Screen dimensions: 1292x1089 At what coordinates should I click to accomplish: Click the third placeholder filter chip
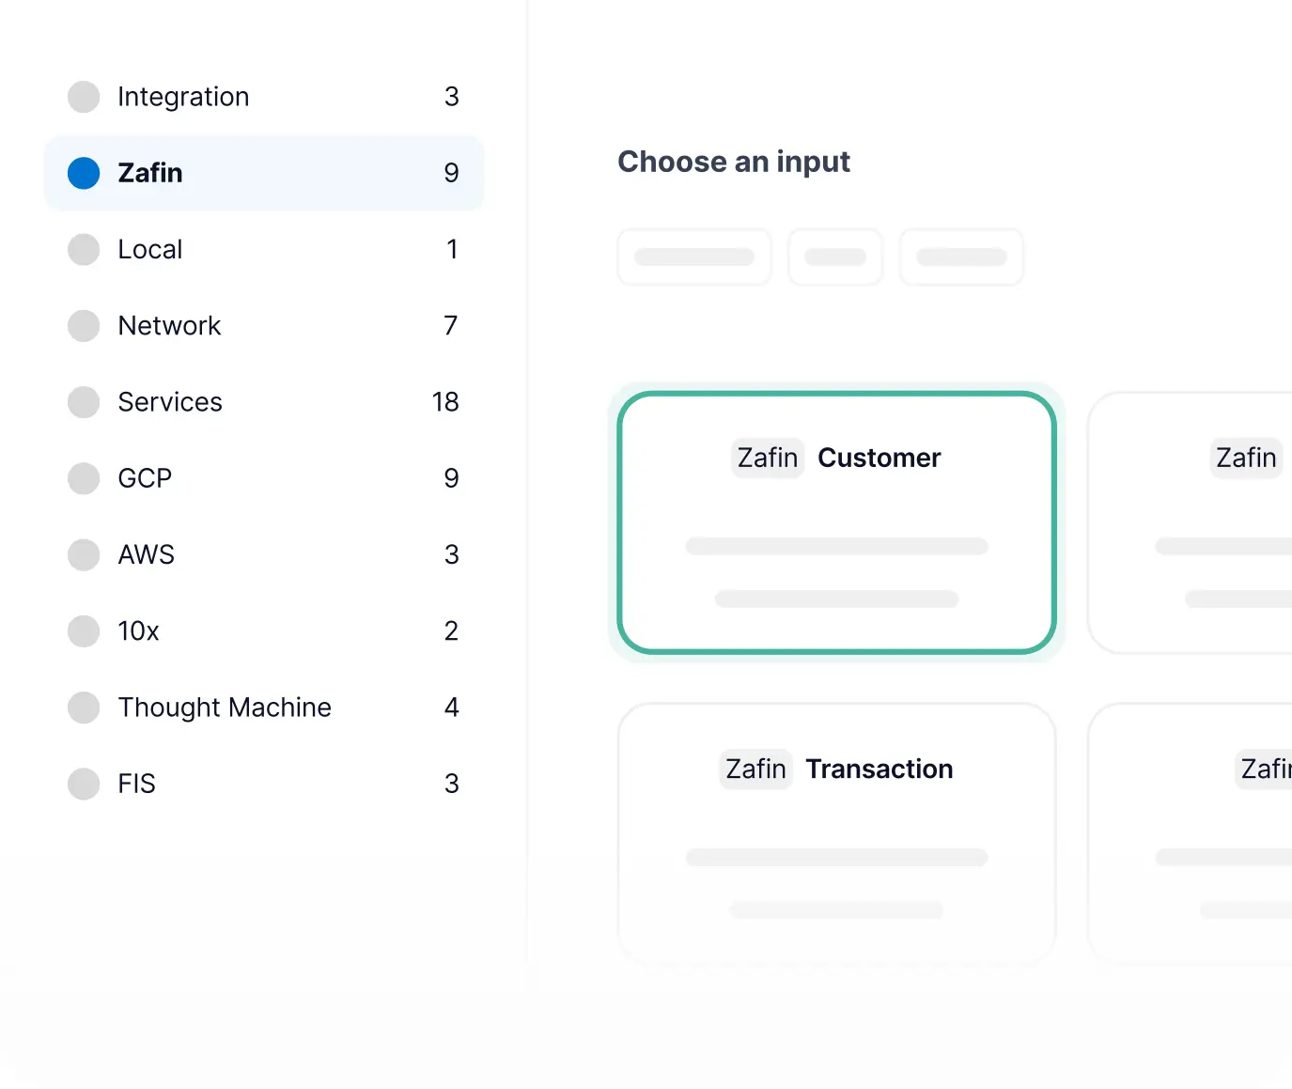[961, 257]
